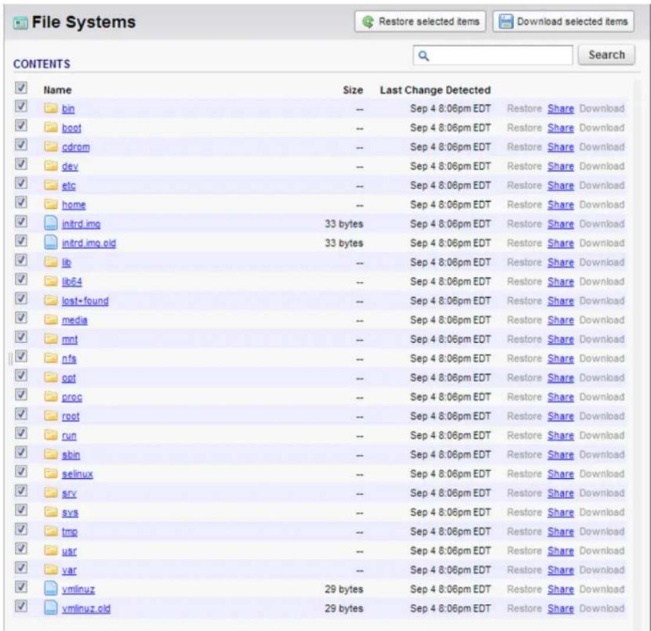Click the Search button
This screenshot has width=651, height=631.
[x=607, y=55]
